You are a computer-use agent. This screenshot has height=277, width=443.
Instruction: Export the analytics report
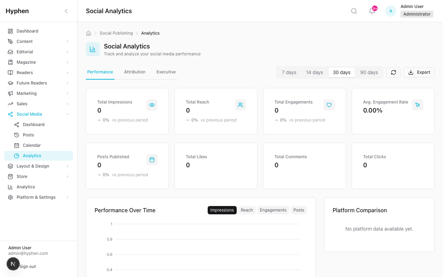(x=419, y=72)
